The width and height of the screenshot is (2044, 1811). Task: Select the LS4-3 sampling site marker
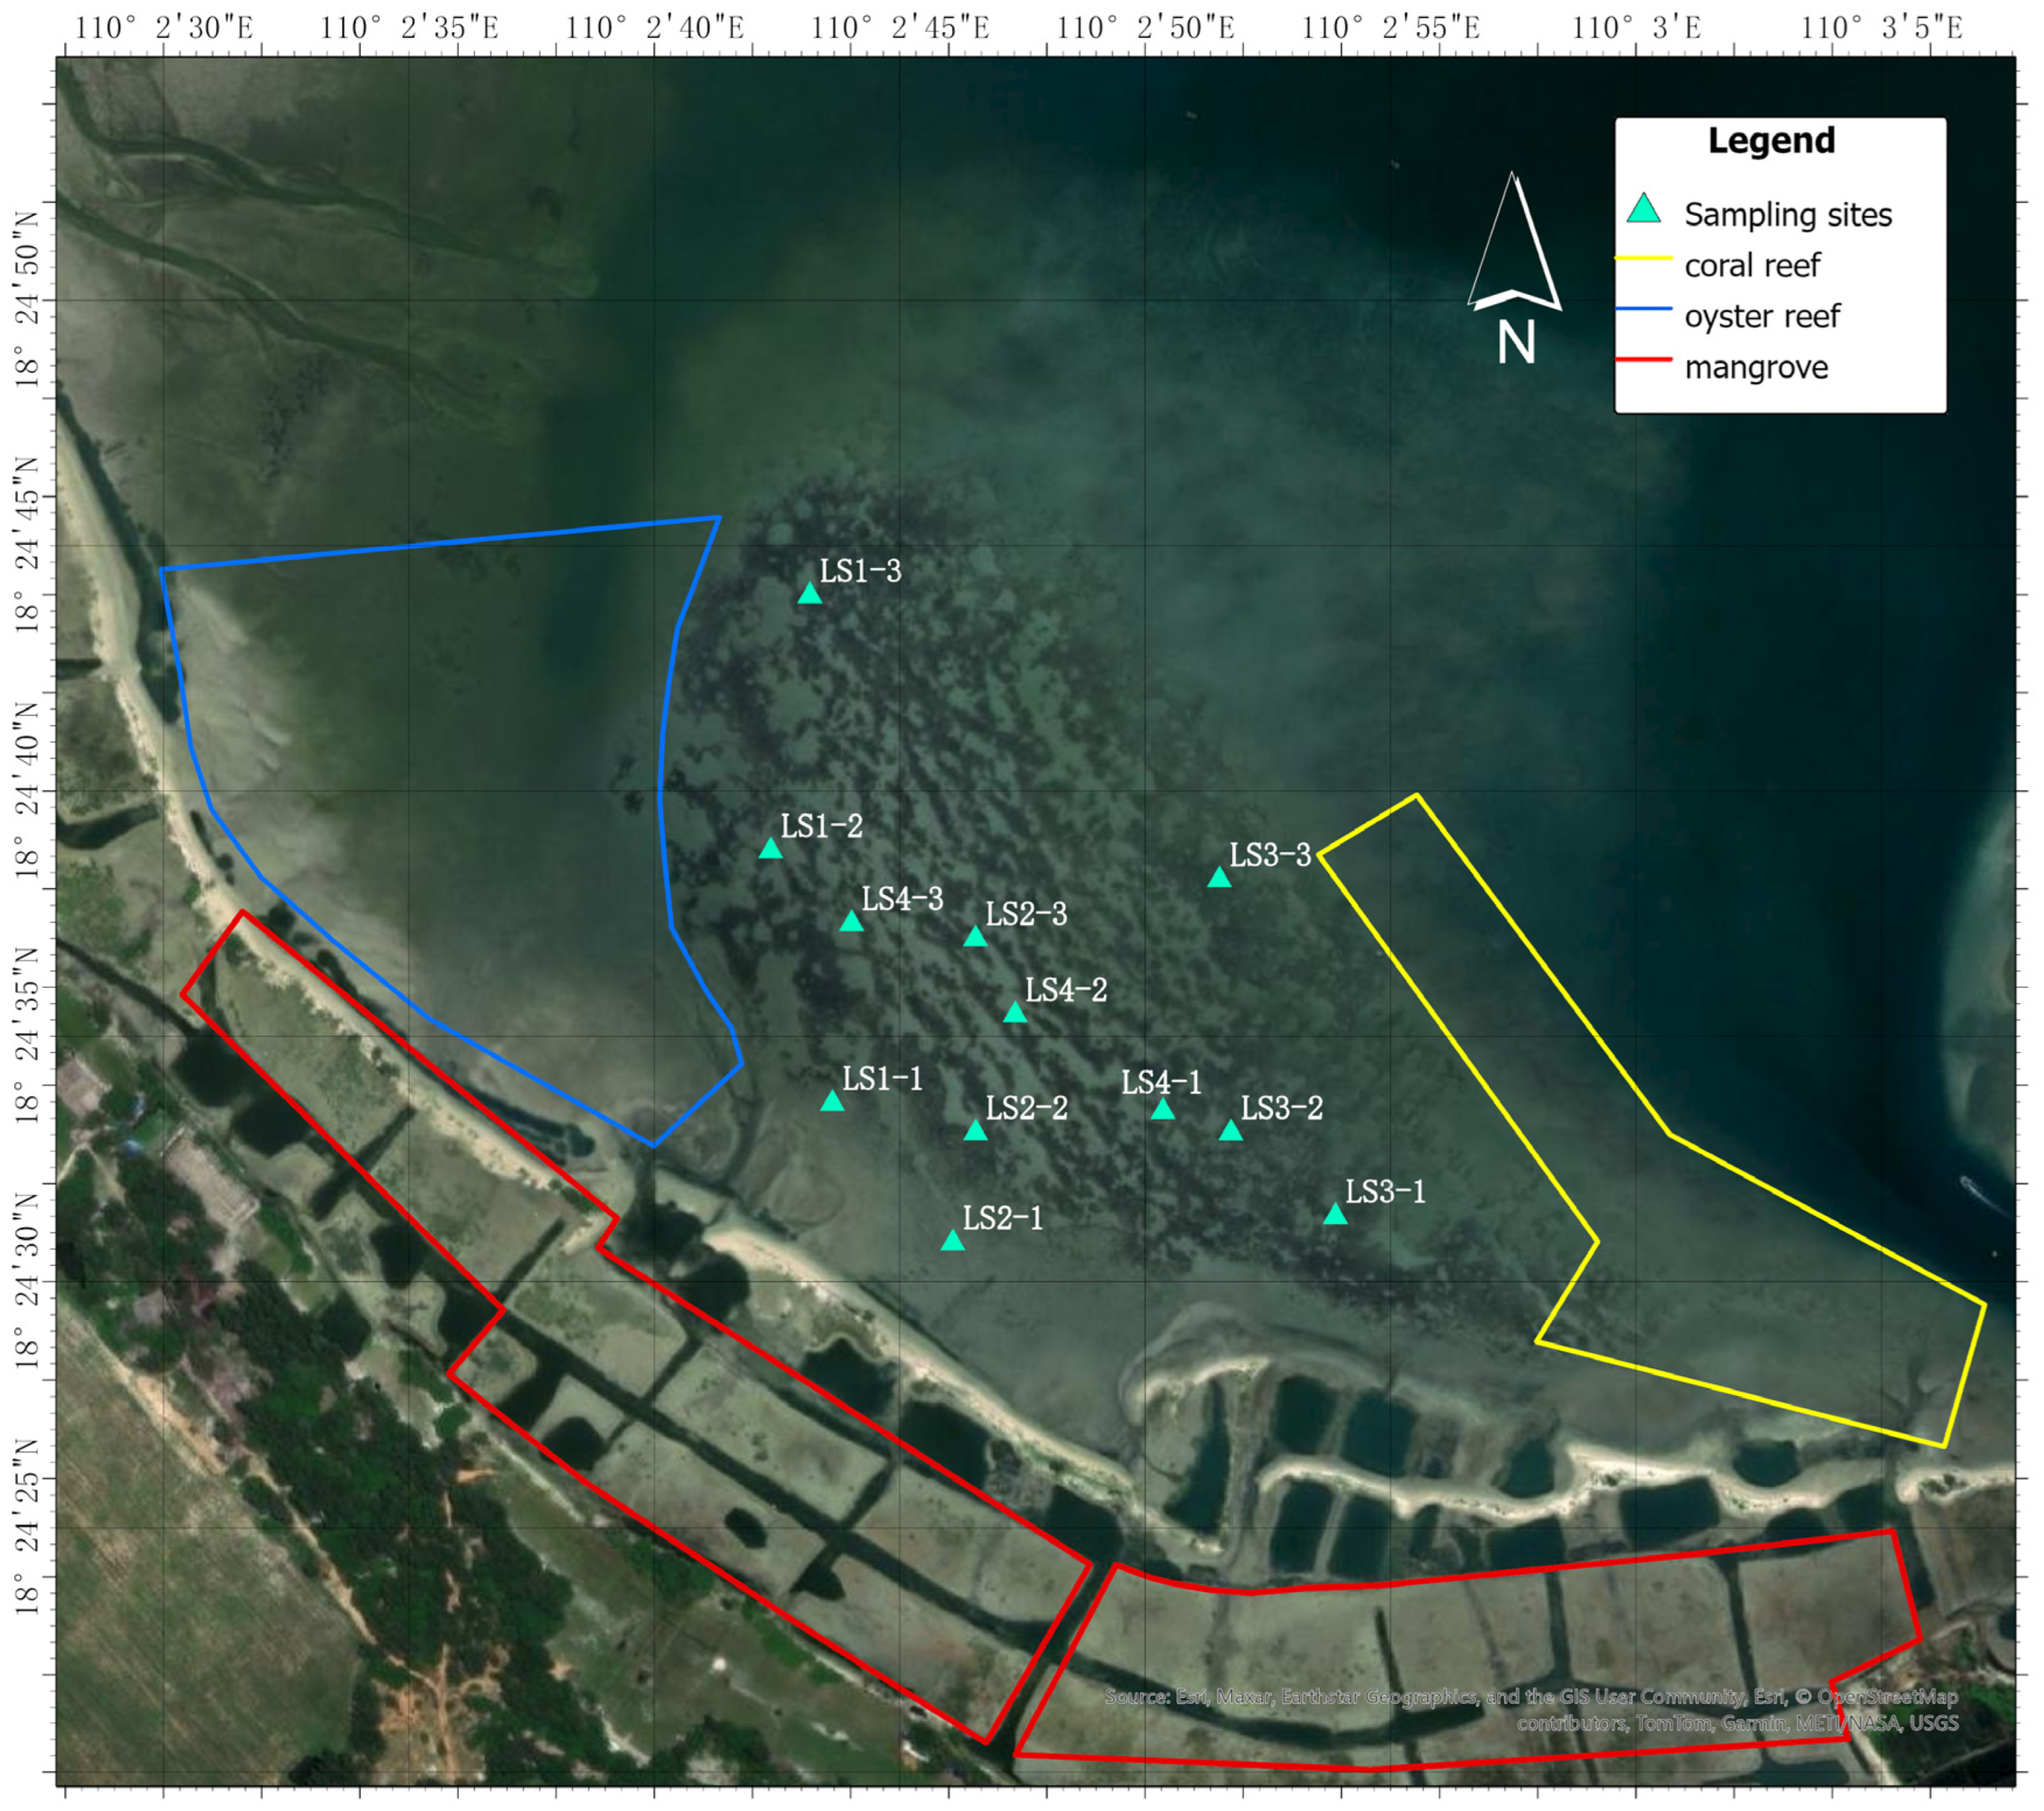[851, 922]
